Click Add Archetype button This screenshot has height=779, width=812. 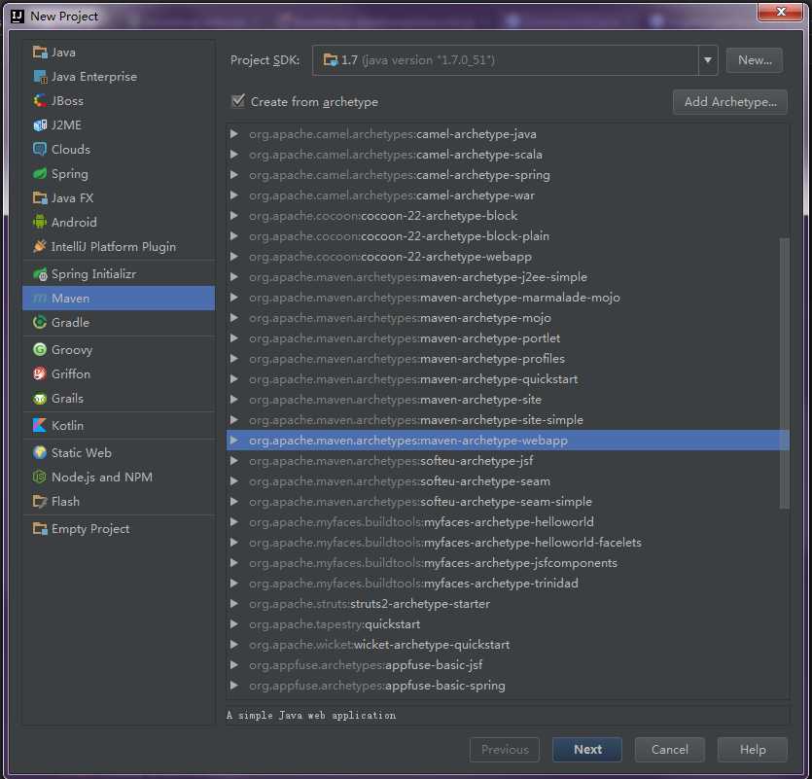pyautogui.click(x=730, y=102)
